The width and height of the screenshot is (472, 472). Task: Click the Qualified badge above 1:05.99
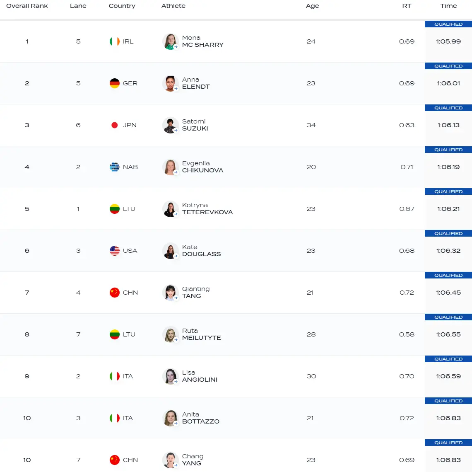[448, 24]
